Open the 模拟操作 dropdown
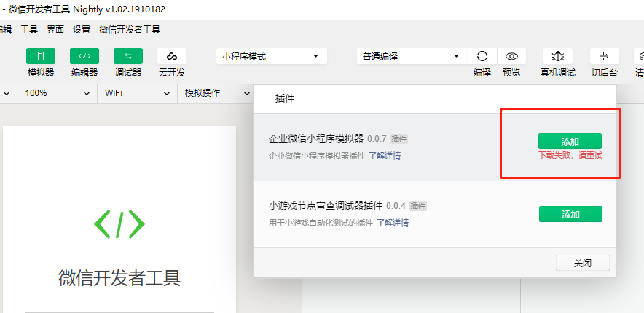 217,93
